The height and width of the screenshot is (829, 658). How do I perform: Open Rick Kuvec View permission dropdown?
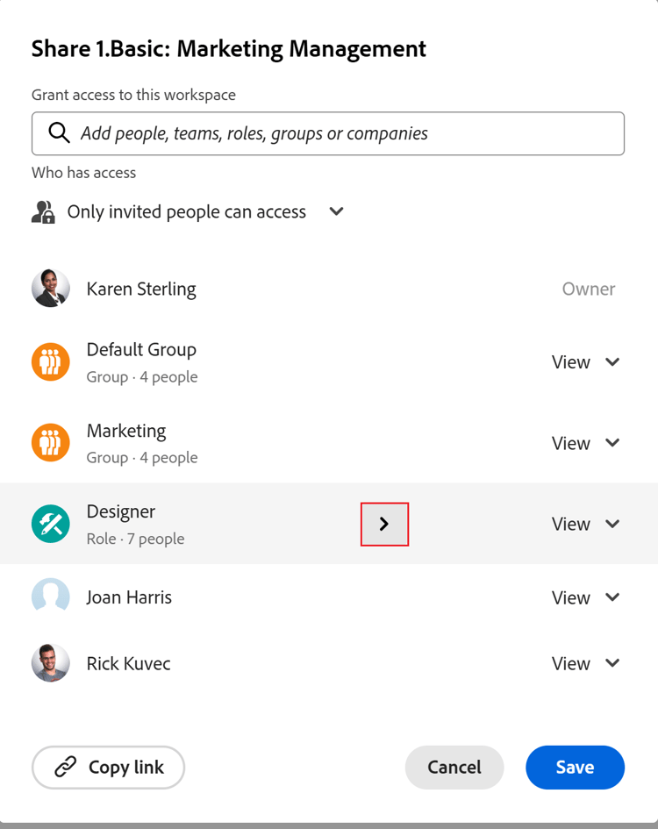click(x=585, y=663)
